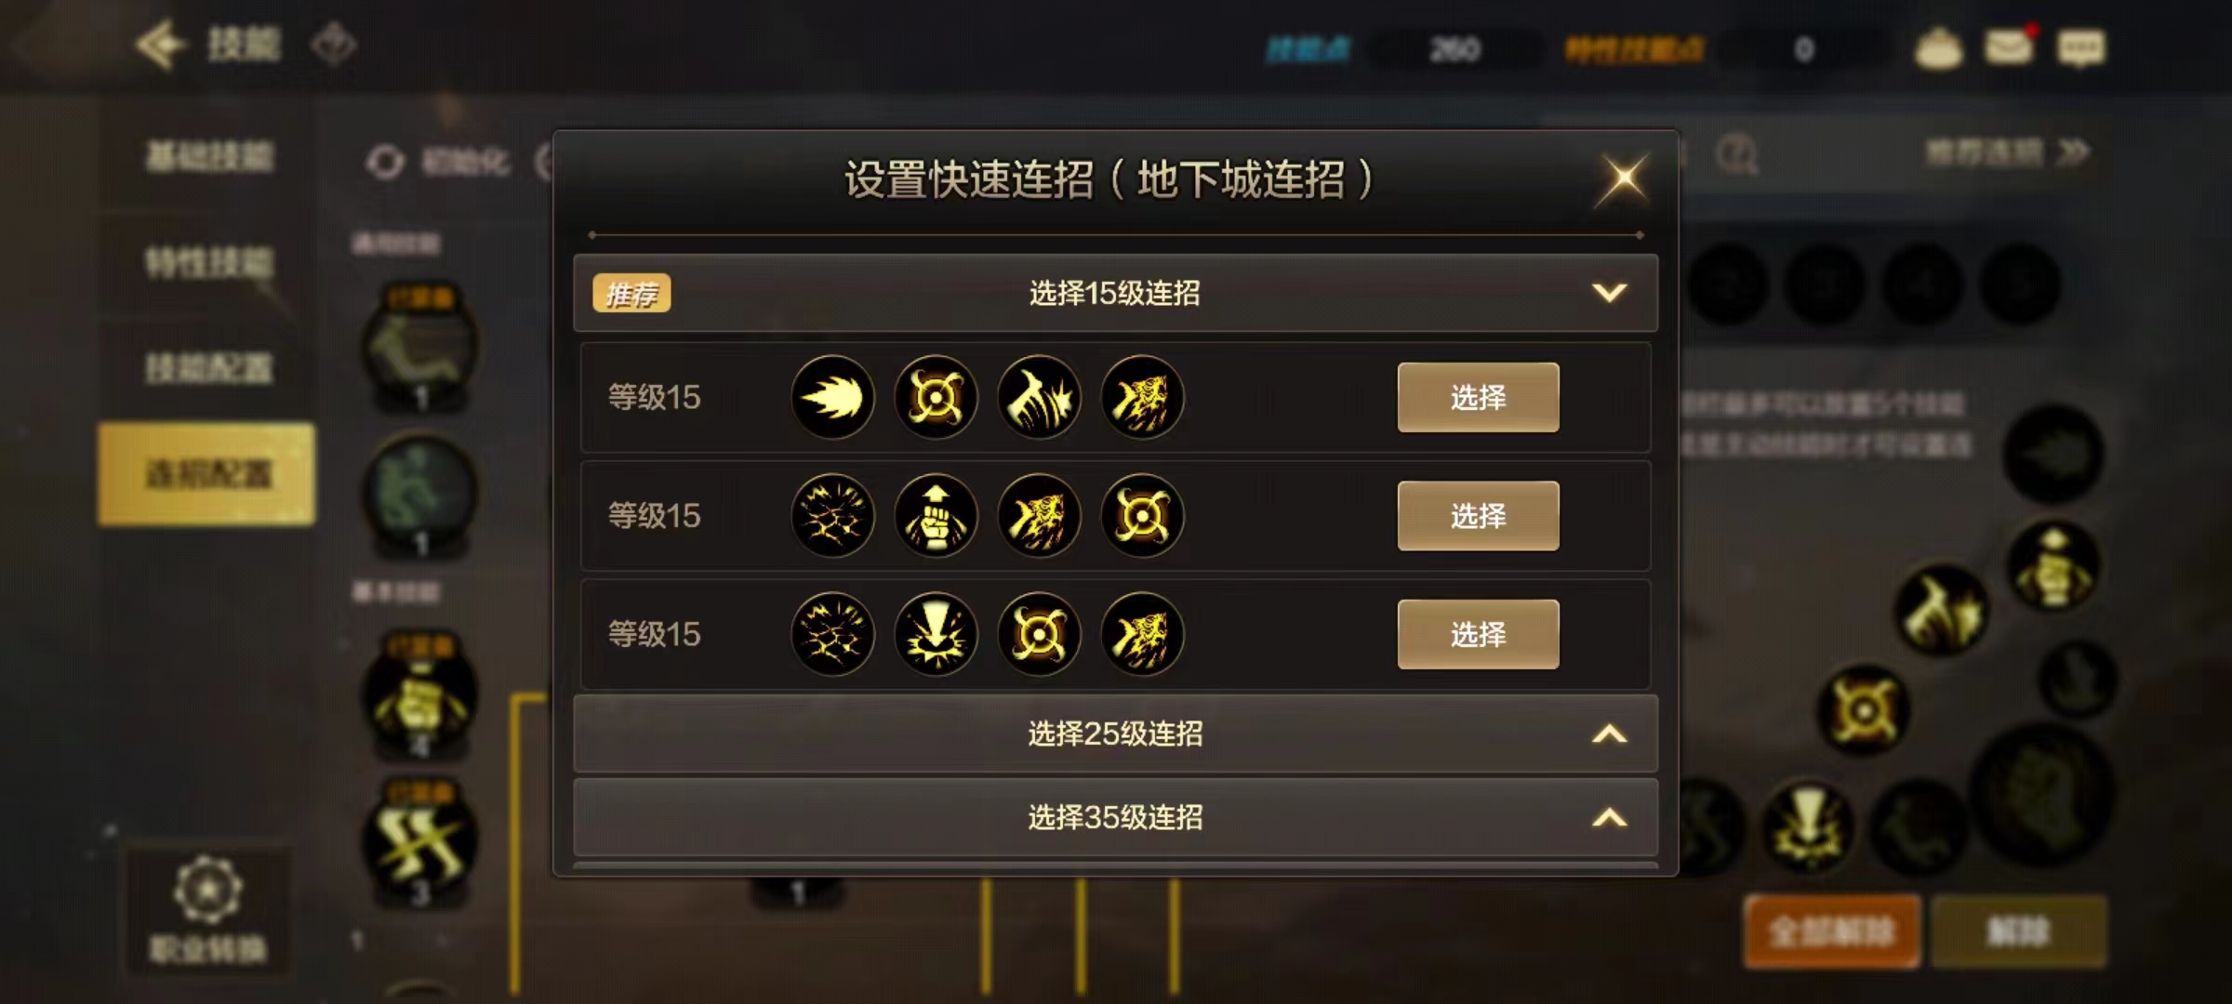Expand the 选择25级连招 section
The image size is (2232, 1004).
1115,733
